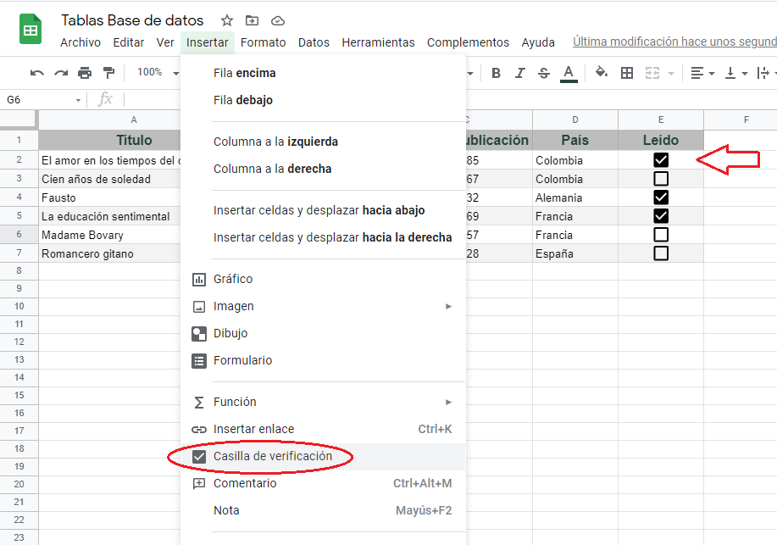Check the Leído box for Cien años de soledad
This screenshot has width=777, height=545.
click(x=661, y=179)
